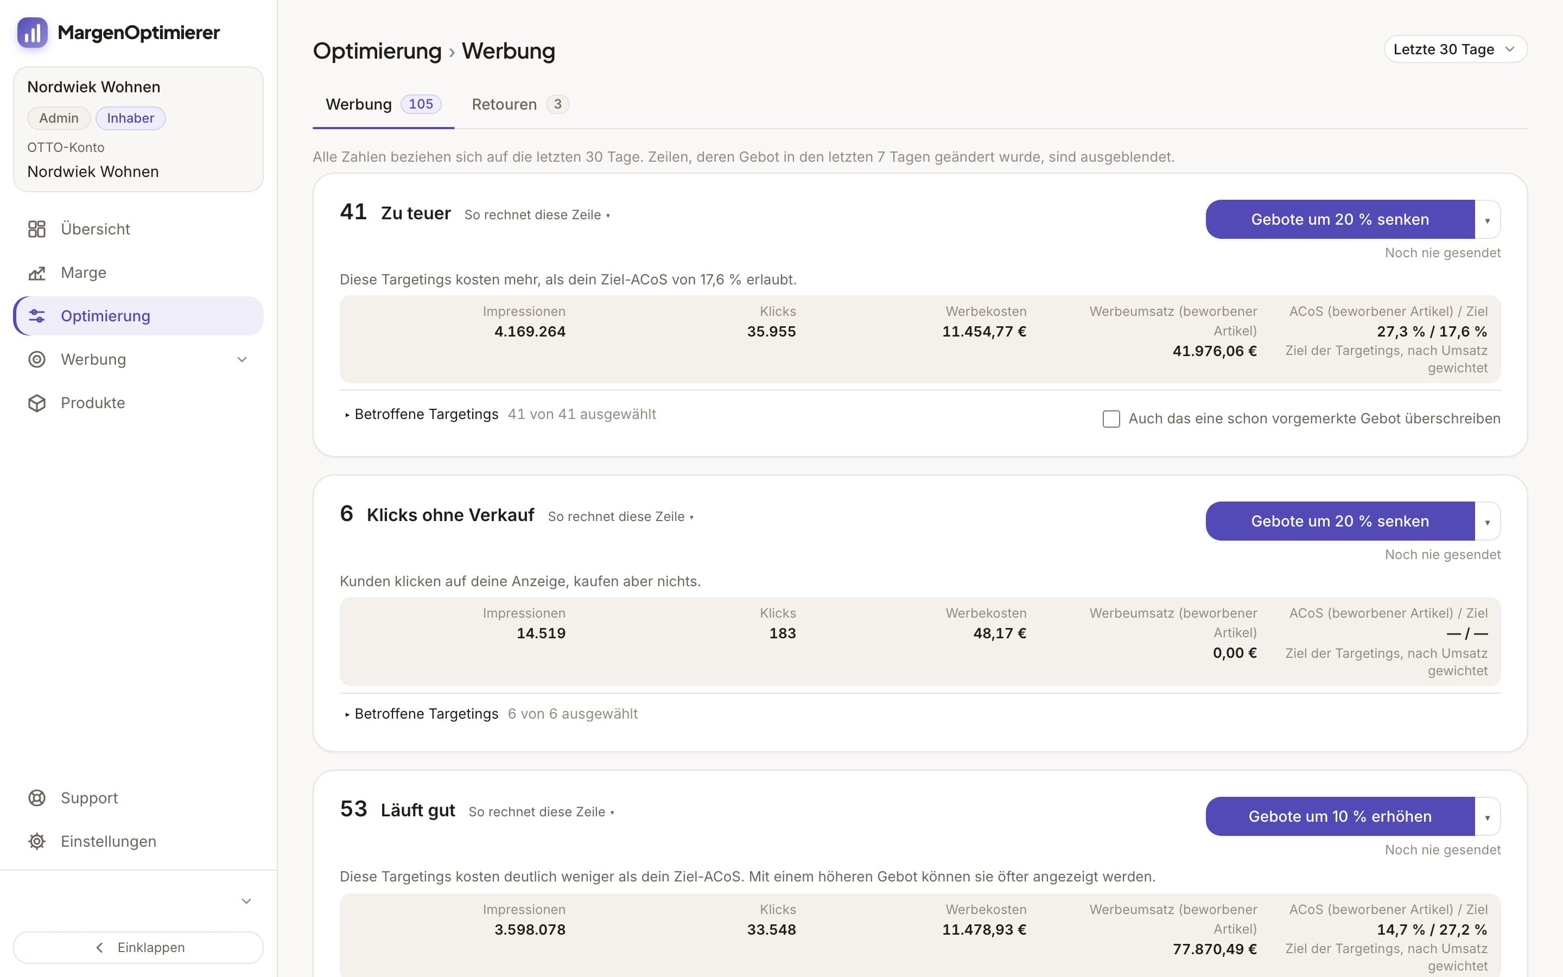
Task: Click the Impressionen value 4.169.264
Action: [530, 332]
